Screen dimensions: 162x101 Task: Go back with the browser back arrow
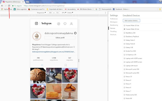tap(2, 6)
